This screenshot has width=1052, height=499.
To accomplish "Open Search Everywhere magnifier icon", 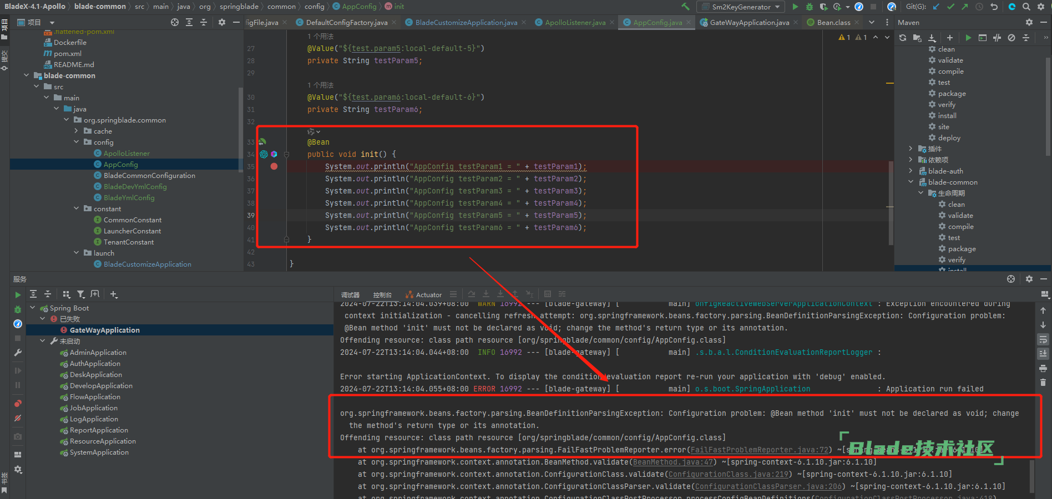I will (1026, 7).
